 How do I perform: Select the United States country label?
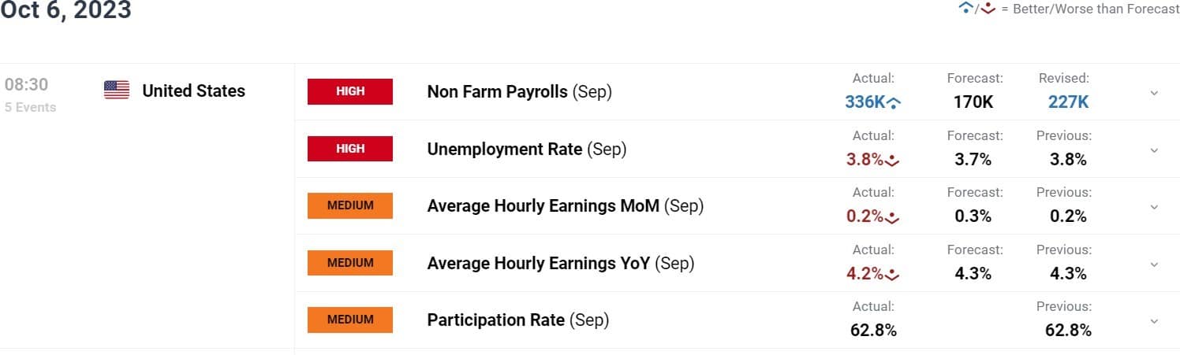pyautogui.click(x=193, y=91)
